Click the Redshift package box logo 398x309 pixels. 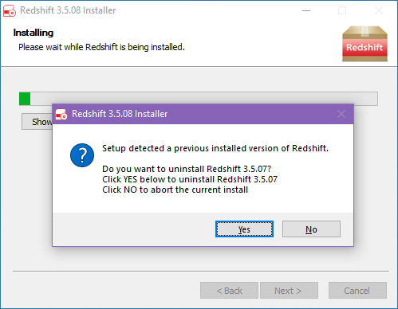[365, 44]
